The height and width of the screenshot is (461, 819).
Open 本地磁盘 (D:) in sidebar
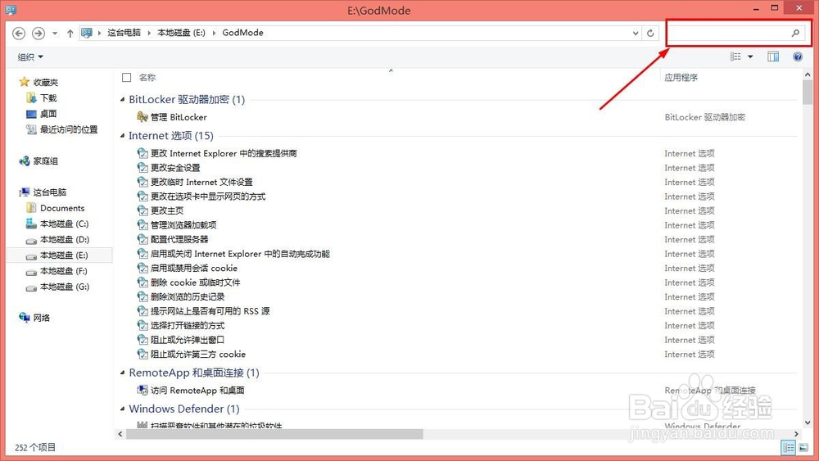(64, 240)
